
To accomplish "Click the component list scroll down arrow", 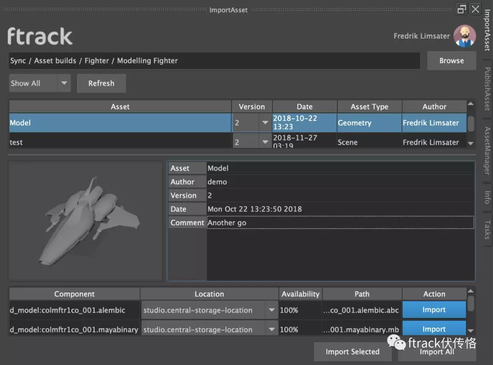I will coord(471,331).
